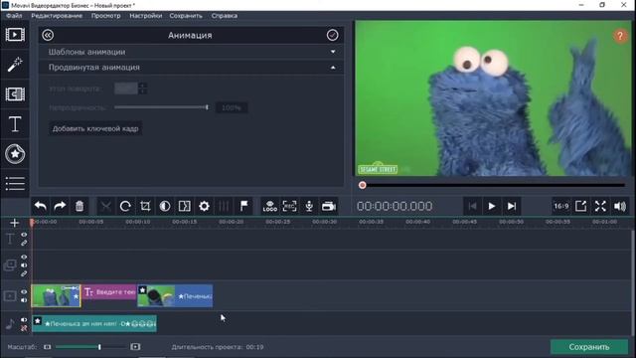This screenshot has width=636, height=358.
Task: Record video with camera icon
Action: 329,206
